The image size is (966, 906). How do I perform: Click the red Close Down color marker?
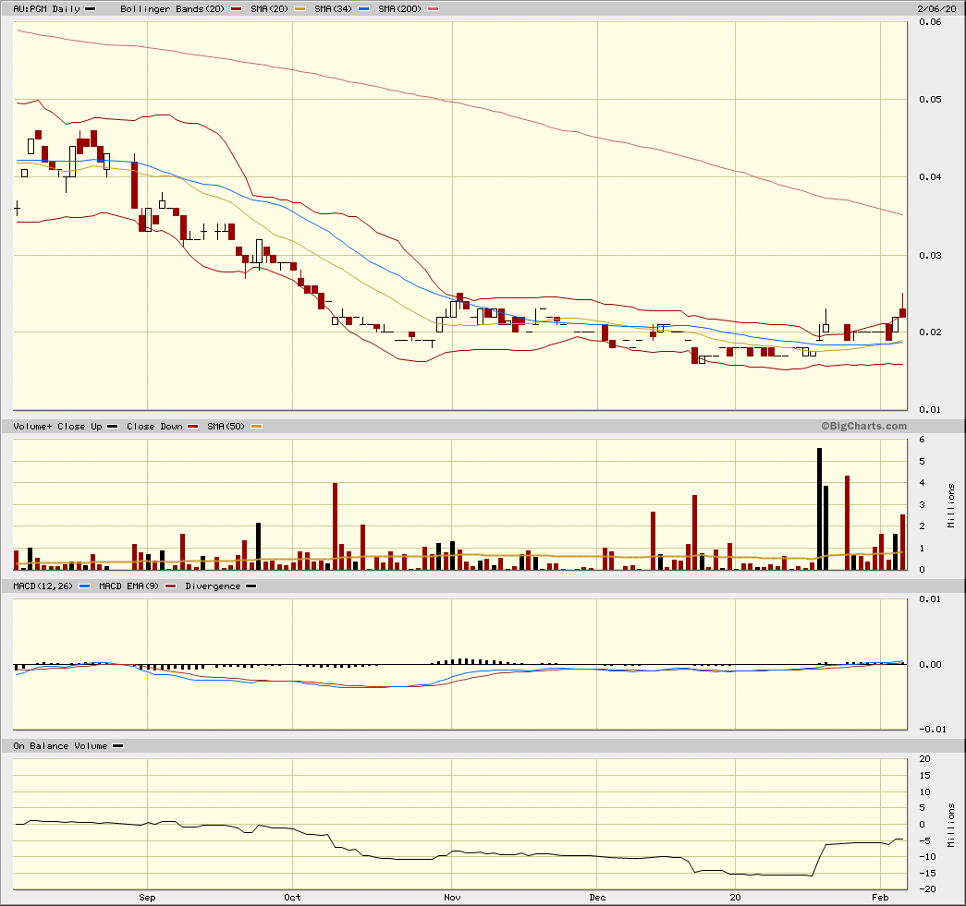[x=193, y=427]
